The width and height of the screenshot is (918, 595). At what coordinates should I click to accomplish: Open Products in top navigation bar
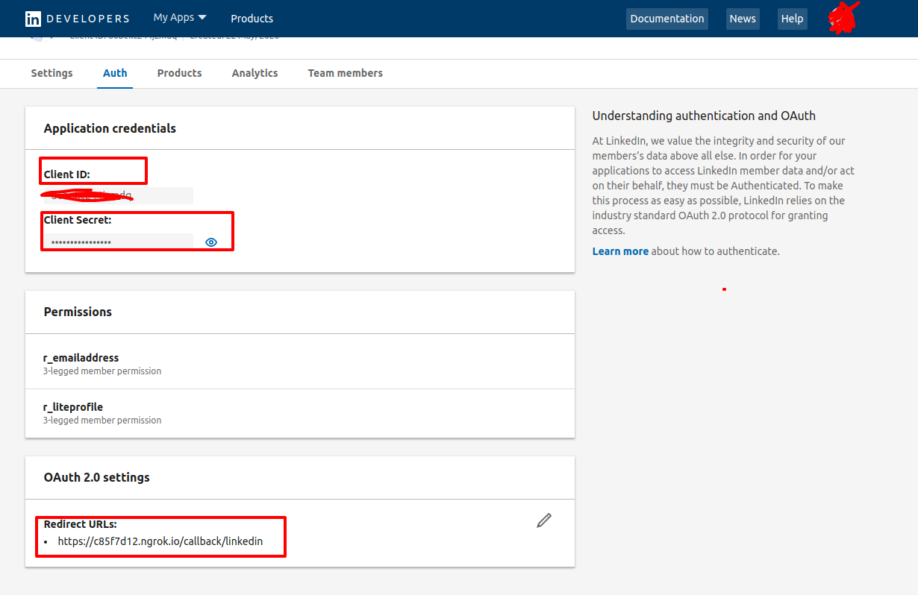tap(252, 19)
